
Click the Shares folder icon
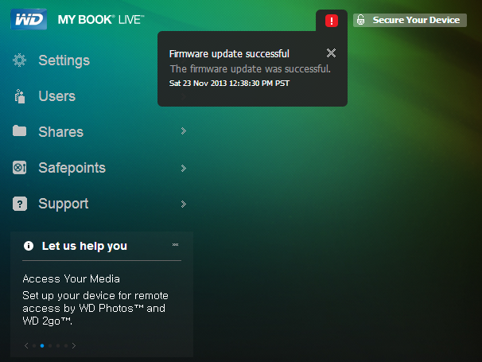20,132
